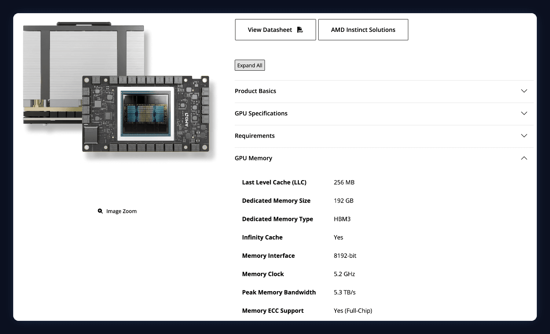Select the 5.2 GHz value

[x=344, y=274]
